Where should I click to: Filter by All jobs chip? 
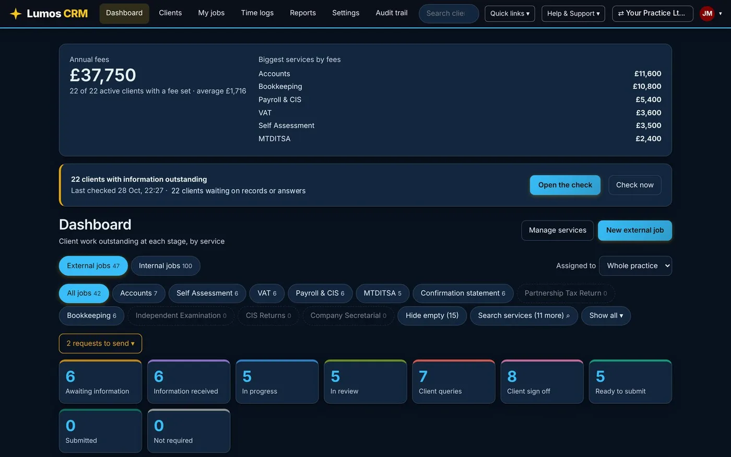pos(84,294)
